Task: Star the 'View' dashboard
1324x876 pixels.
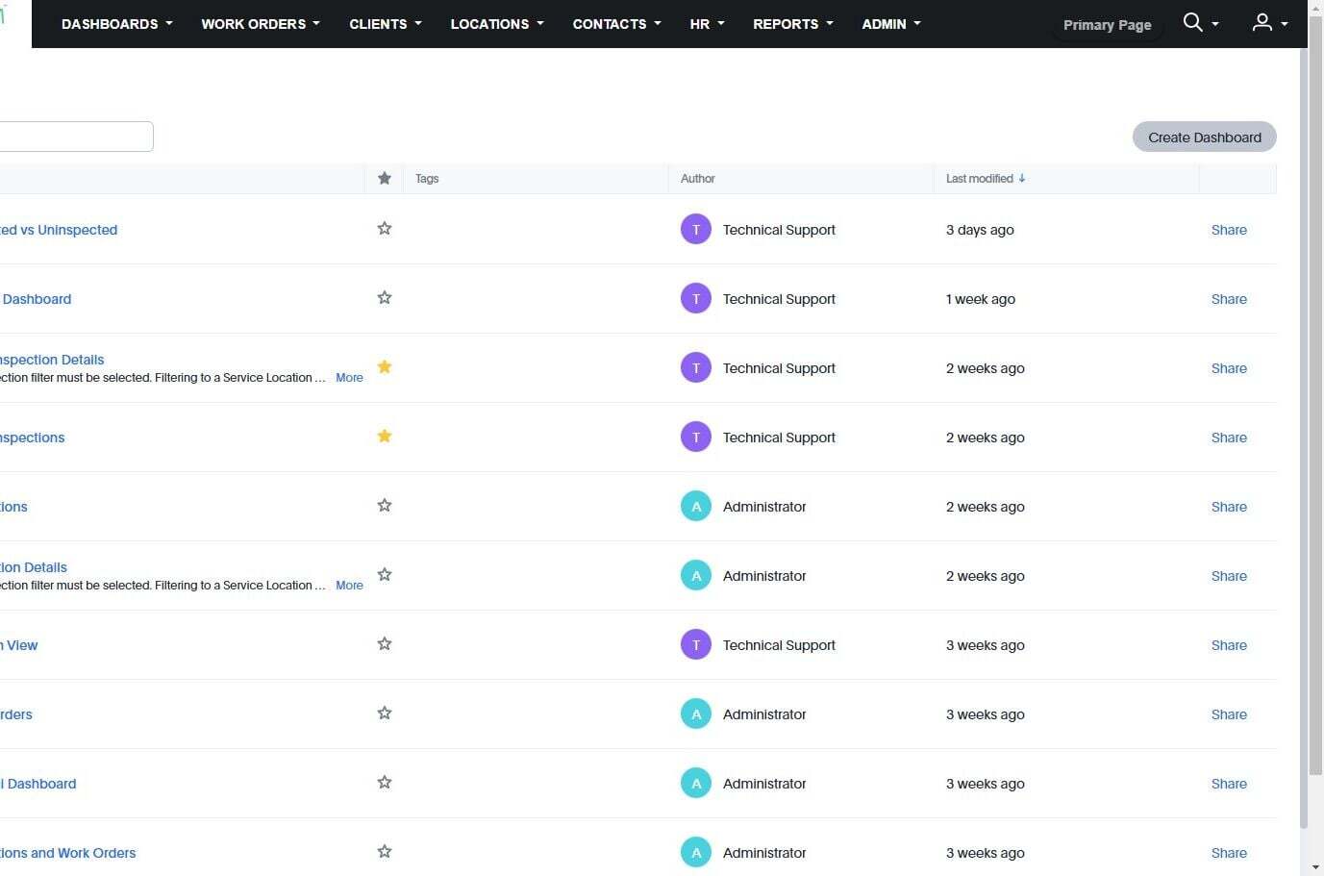Action: coord(385,643)
